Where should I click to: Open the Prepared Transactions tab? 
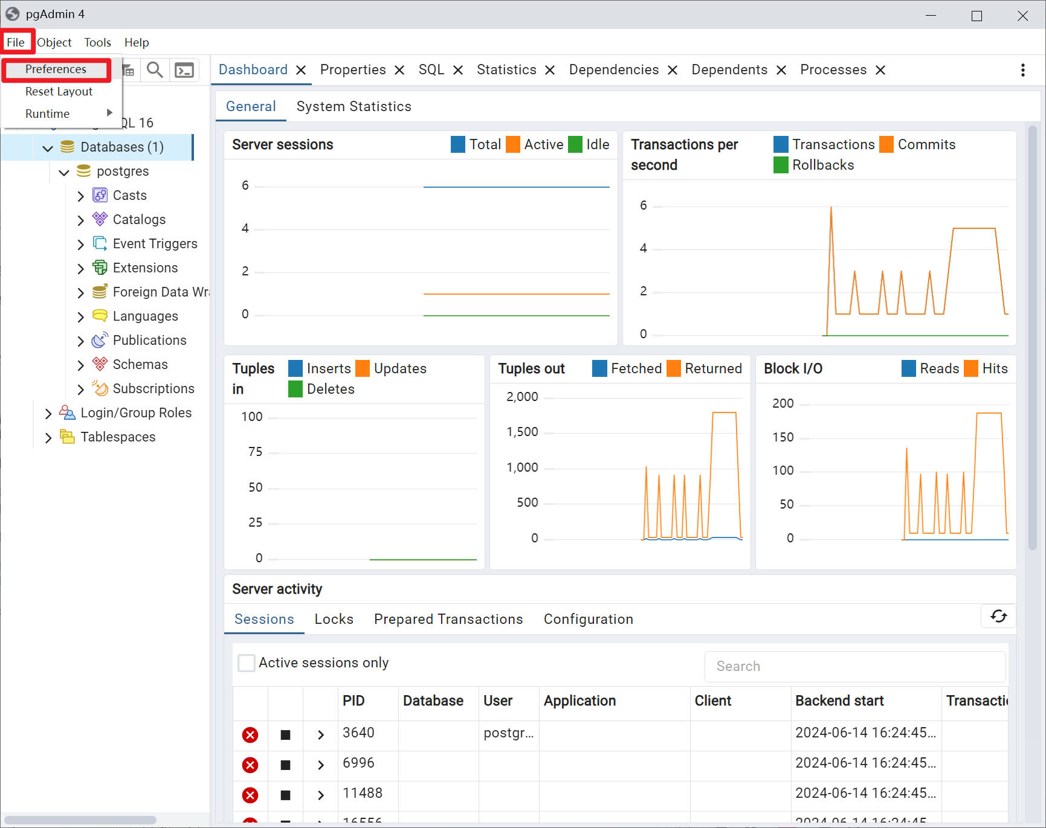[448, 619]
